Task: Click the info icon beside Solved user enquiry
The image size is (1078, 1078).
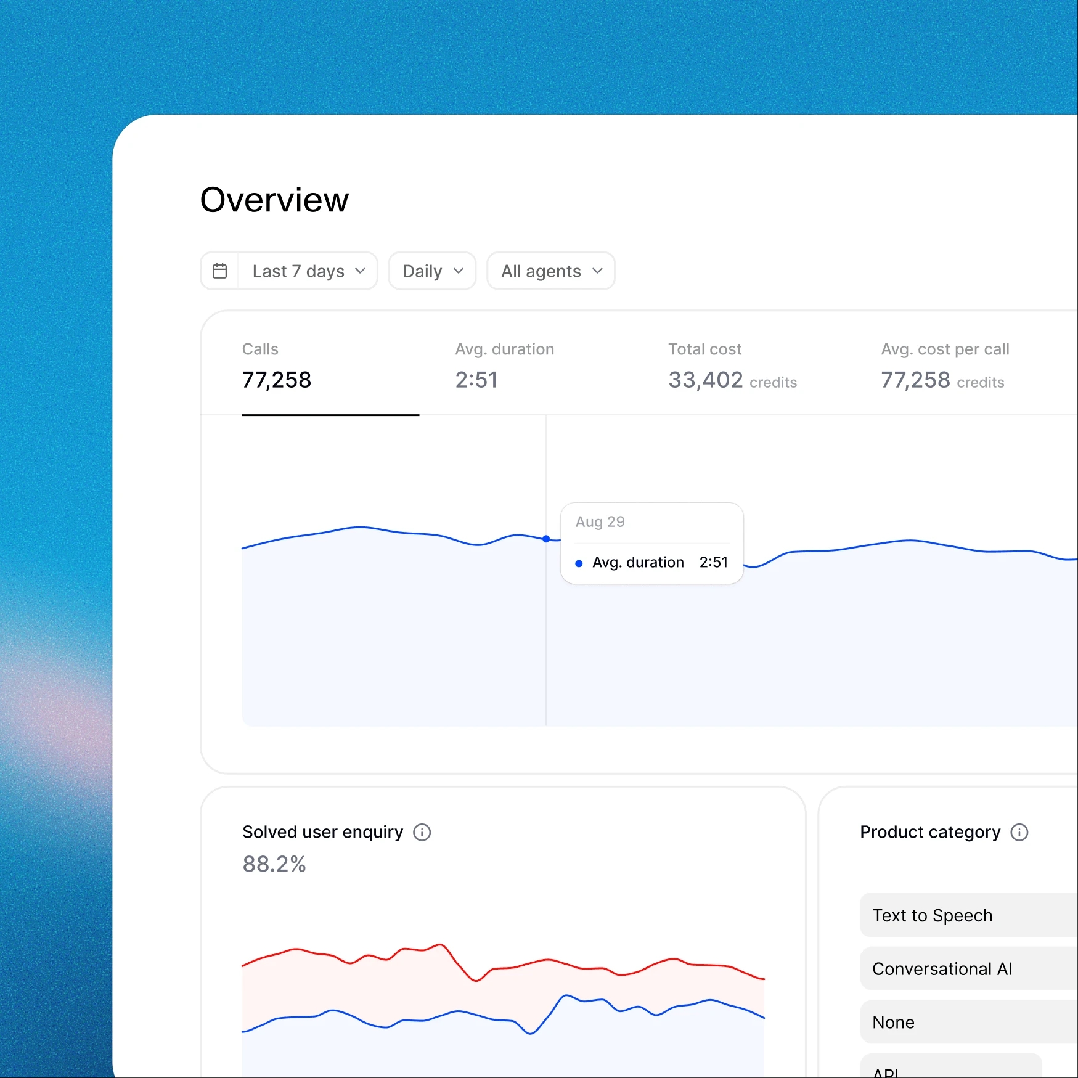Action: pos(422,832)
